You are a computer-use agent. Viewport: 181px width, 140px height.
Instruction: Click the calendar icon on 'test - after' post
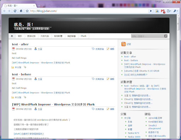pyautogui.click(x=13, y=49)
